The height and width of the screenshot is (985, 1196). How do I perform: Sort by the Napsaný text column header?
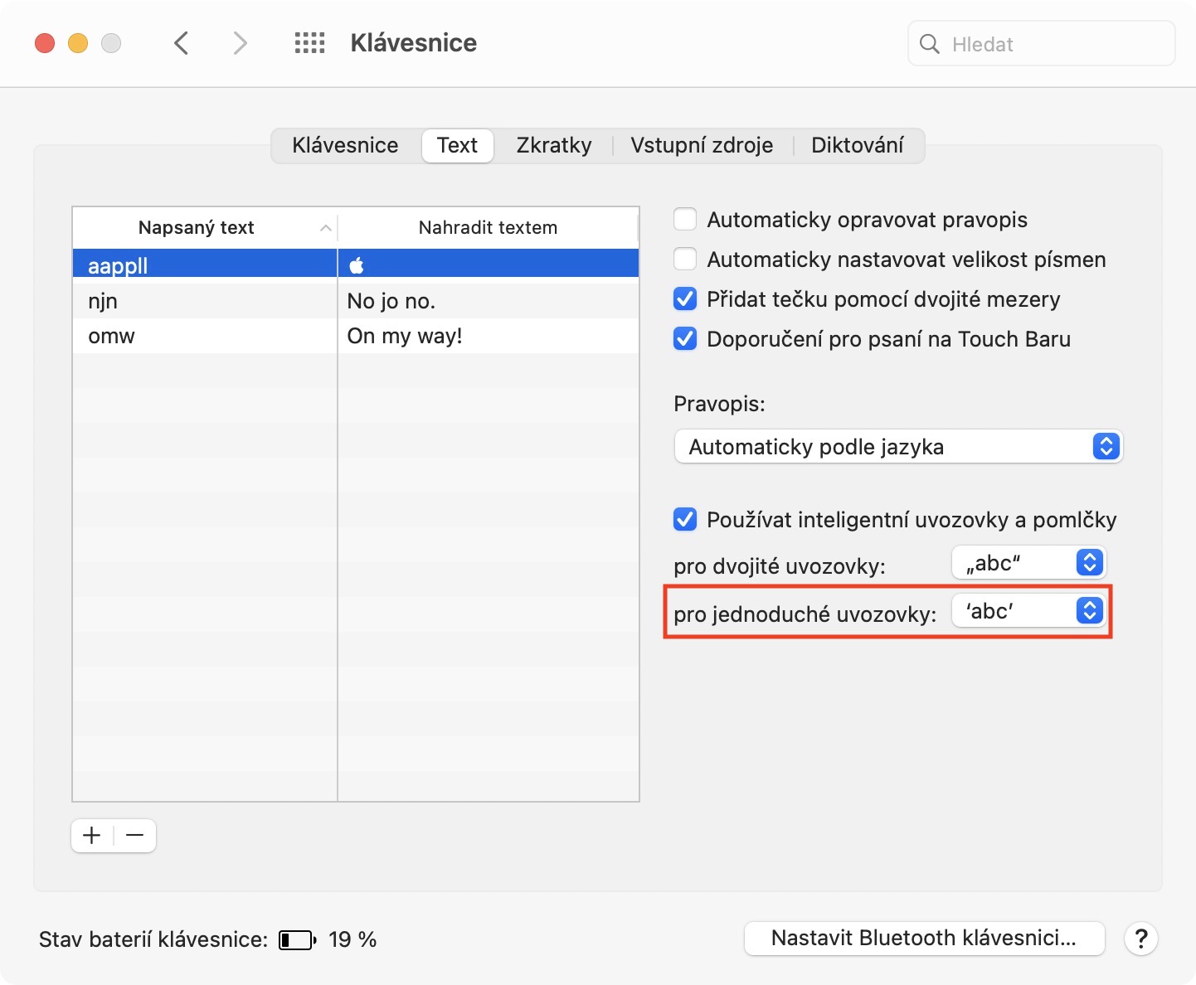197,228
